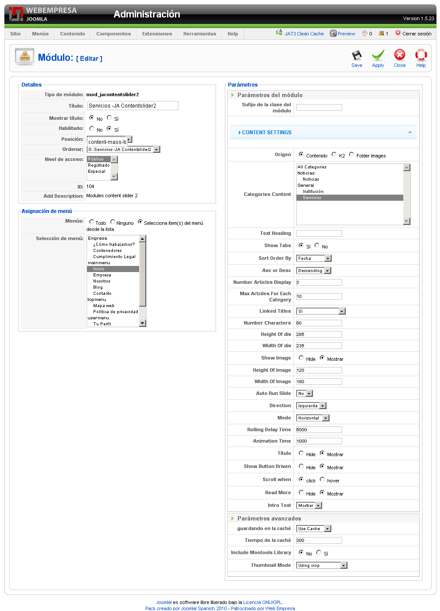Viewport: 440px width, 611px height.
Task: Click into the Título text field
Action: click(133, 105)
